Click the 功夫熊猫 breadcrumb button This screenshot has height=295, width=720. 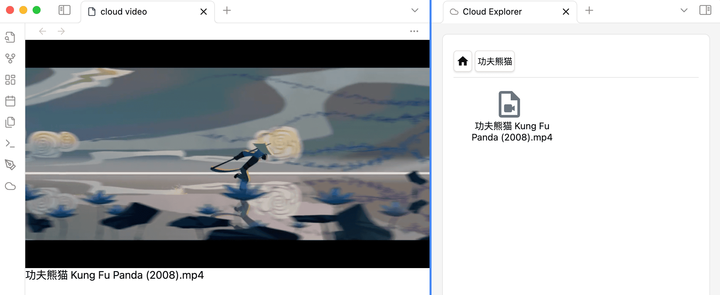pyautogui.click(x=494, y=61)
